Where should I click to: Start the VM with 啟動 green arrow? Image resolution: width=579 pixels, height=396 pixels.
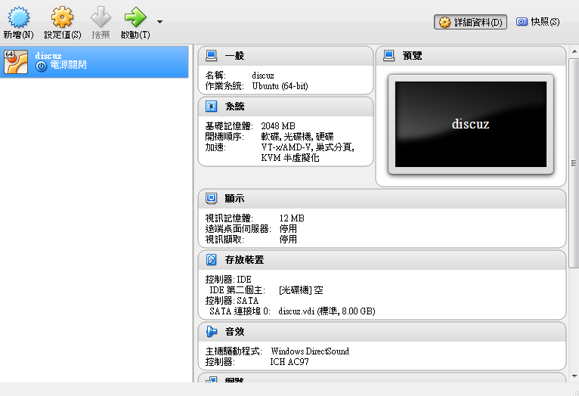(x=135, y=17)
